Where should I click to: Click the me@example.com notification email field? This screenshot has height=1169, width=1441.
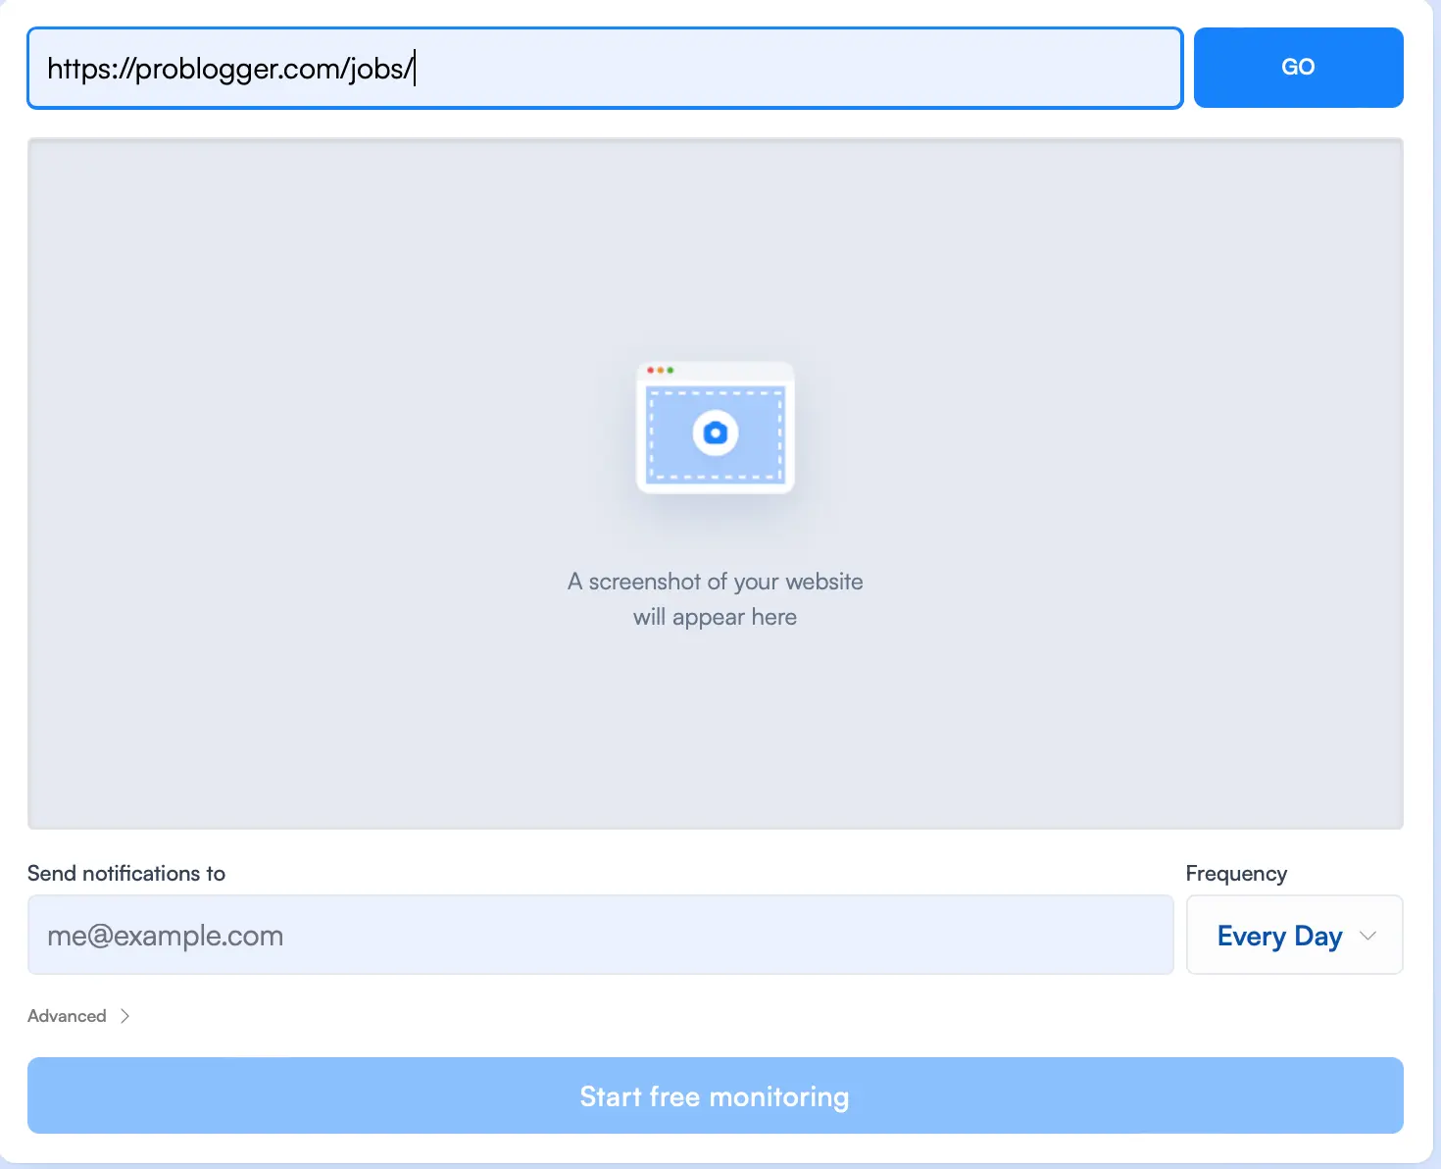pyautogui.click(x=600, y=935)
